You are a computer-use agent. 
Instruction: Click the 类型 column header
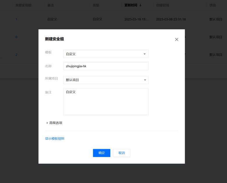(96, 5)
